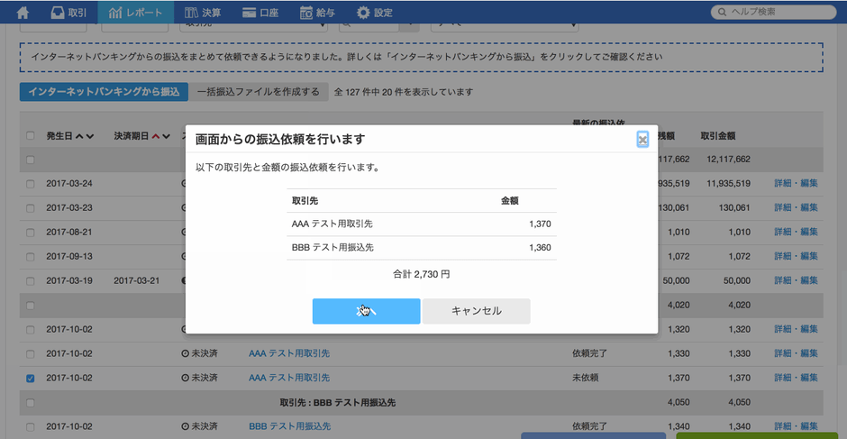
Task: Tick the checkbox for the 2017-03-24 row
Action: (x=31, y=184)
